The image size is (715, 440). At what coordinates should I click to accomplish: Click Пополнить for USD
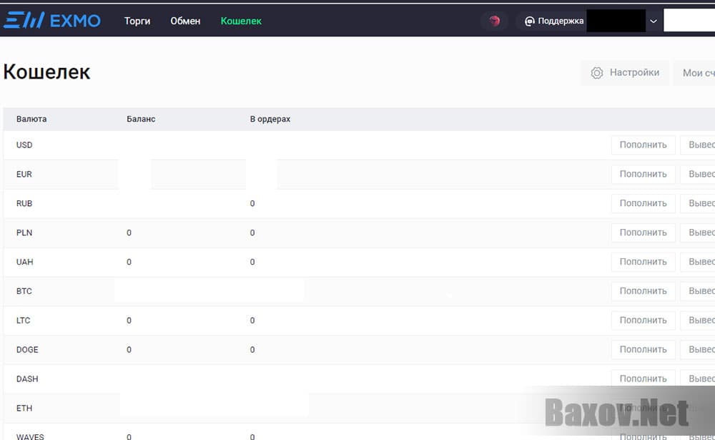point(643,145)
